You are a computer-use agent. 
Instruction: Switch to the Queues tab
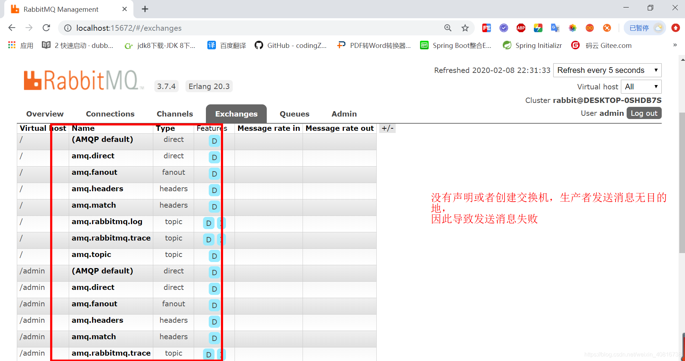coord(294,114)
